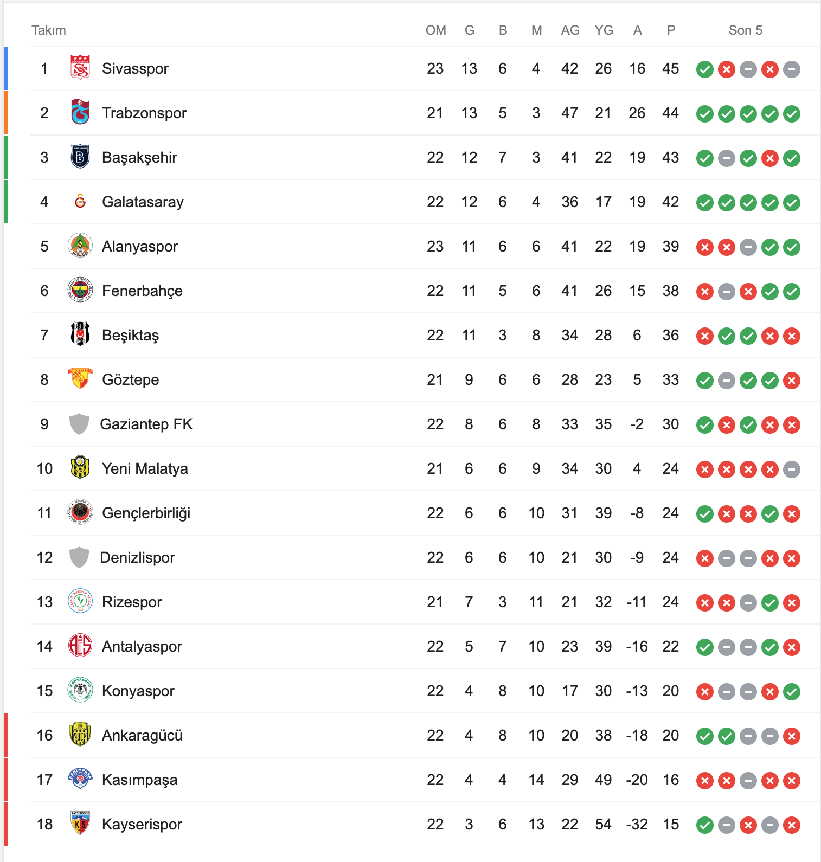This screenshot has width=821, height=862.
Task: Click the Göztepe shield logo
Action: coord(80,379)
